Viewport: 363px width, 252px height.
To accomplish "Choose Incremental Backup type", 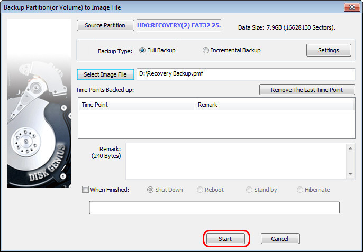I will click(x=206, y=51).
